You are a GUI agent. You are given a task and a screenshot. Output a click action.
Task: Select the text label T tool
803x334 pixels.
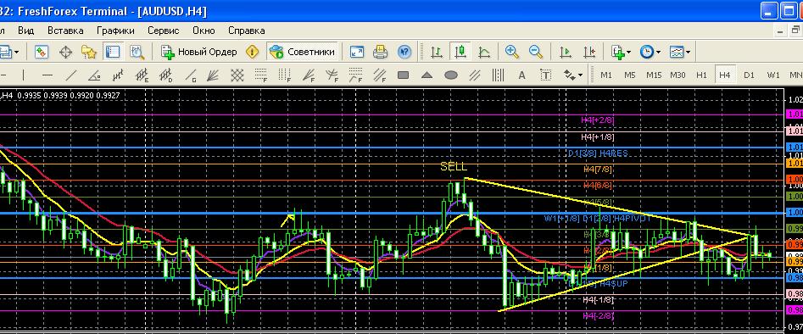click(x=546, y=75)
